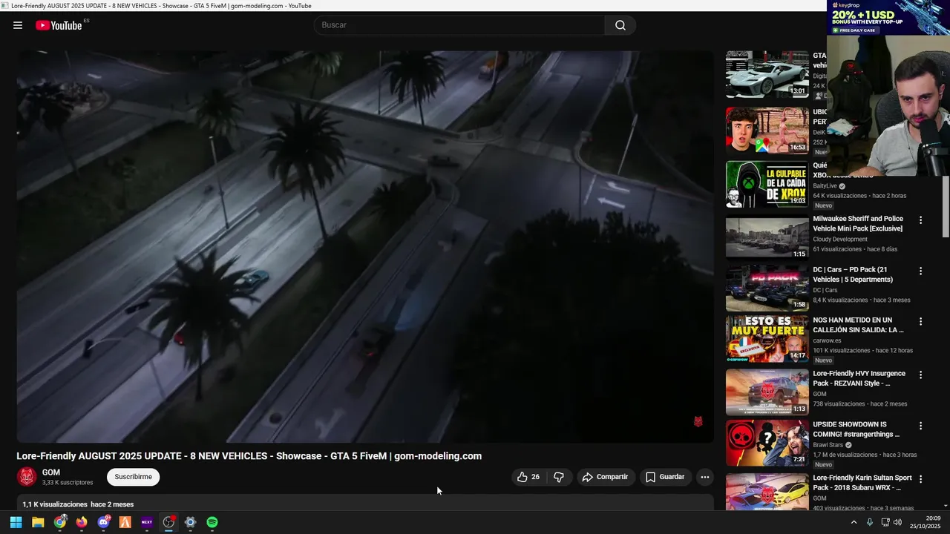Click the magnifier search button
Viewport: 950px width, 534px height.
pos(620,25)
